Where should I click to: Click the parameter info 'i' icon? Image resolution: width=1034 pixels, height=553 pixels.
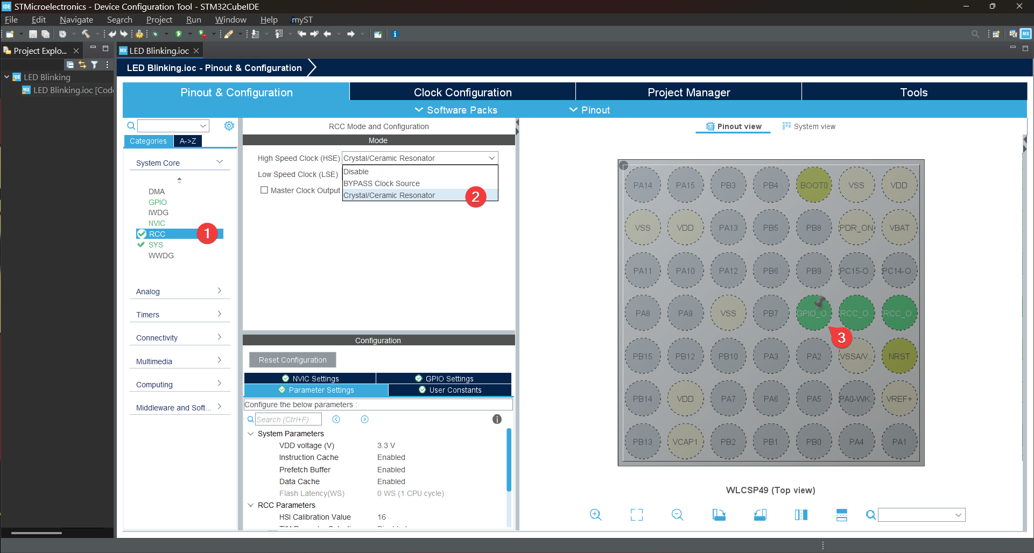(497, 419)
